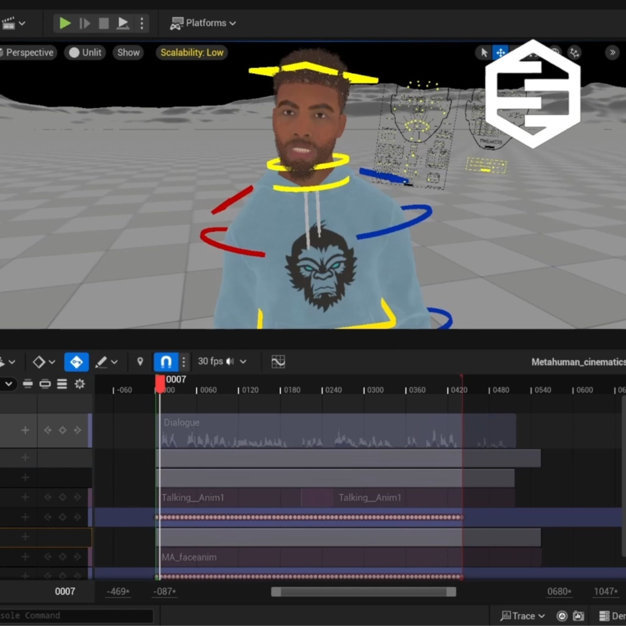Expand the viewport toolbar double chevron
626x626 pixels.
click(x=613, y=53)
